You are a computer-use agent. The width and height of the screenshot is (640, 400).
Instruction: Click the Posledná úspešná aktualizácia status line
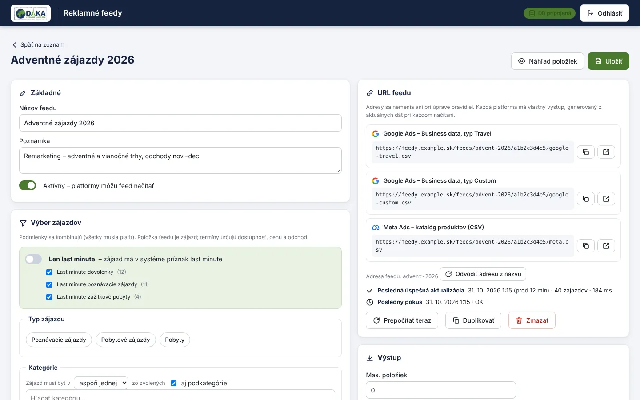pyautogui.click(x=489, y=291)
